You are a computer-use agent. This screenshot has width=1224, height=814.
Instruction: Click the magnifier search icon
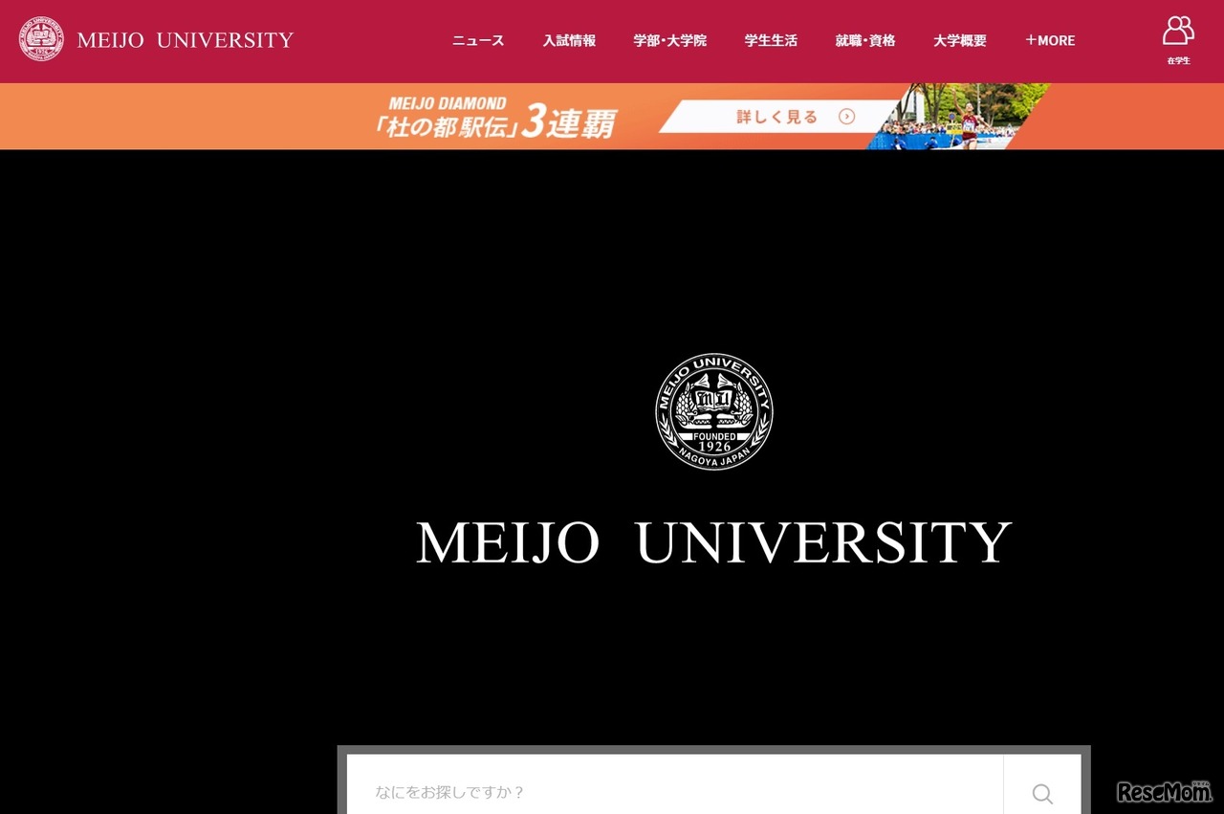(1041, 793)
